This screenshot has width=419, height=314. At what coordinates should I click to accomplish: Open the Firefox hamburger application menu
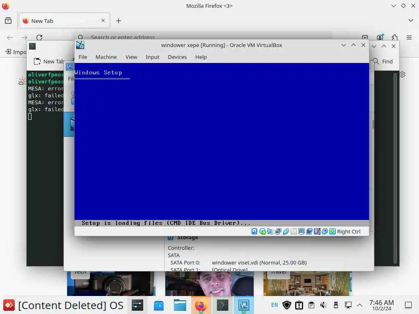[x=409, y=37]
